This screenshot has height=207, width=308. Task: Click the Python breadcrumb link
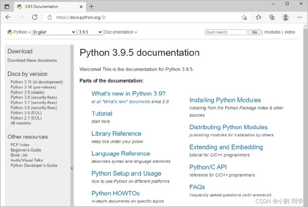pos(20,32)
